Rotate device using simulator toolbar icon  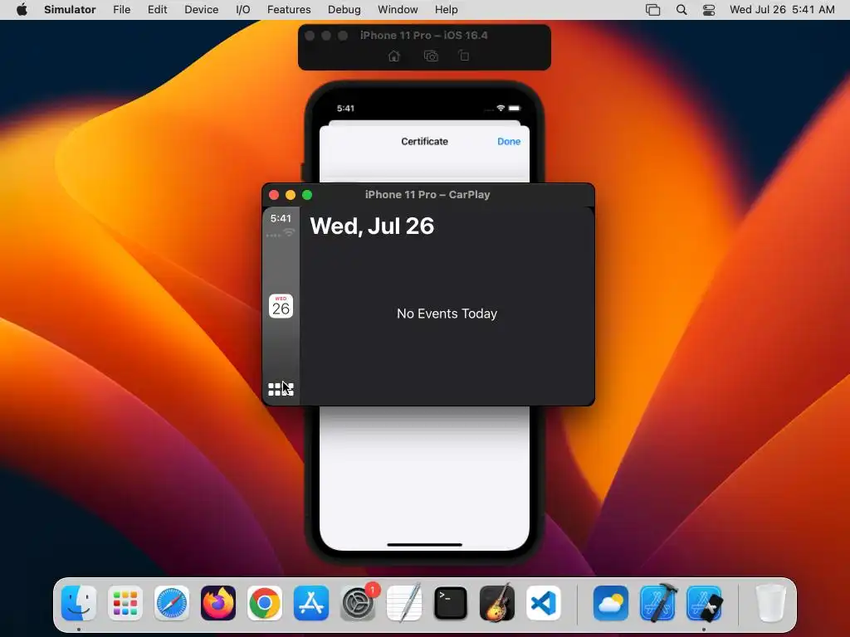tap(464, 56)
